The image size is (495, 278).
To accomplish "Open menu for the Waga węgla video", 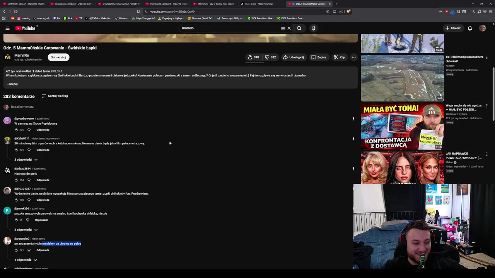I will coord(487,106).
